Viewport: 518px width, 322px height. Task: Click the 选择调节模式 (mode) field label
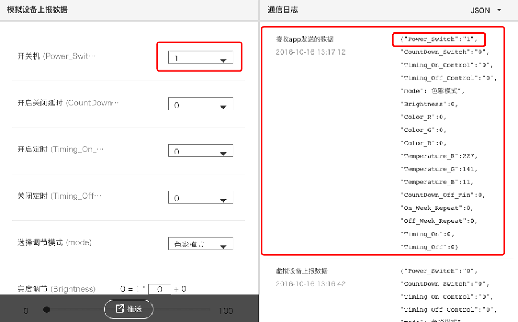point(55,242)
